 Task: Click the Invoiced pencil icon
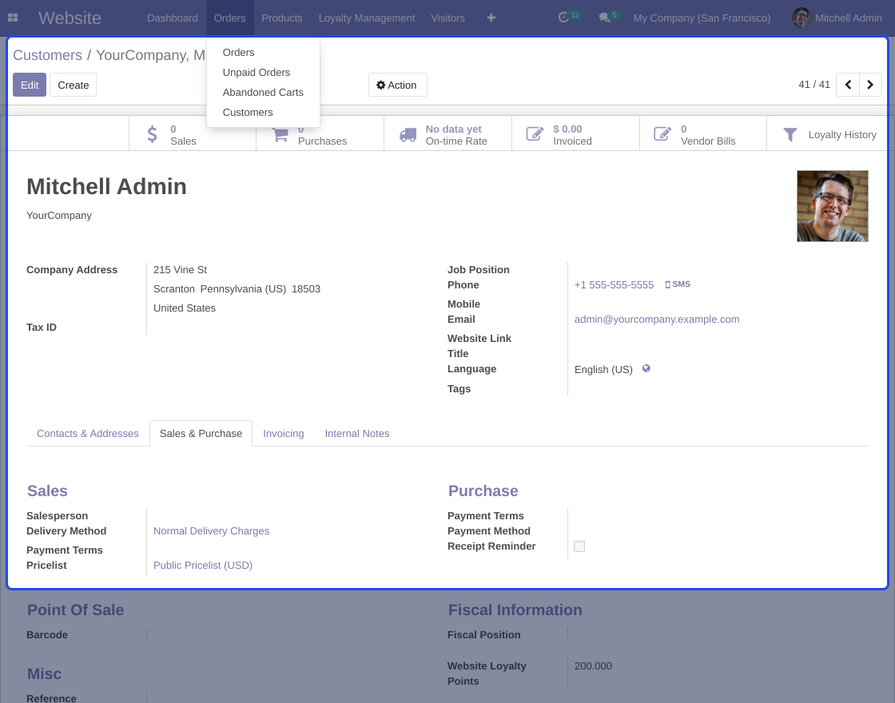535,134
